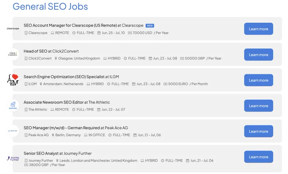Click money icon beside 5000 EURO
This screenshot has height=174, width=288.
pos(165,84)
